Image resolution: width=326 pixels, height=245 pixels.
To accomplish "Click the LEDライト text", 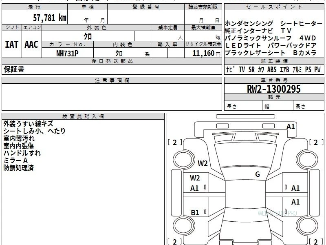I will click(243, 45).
